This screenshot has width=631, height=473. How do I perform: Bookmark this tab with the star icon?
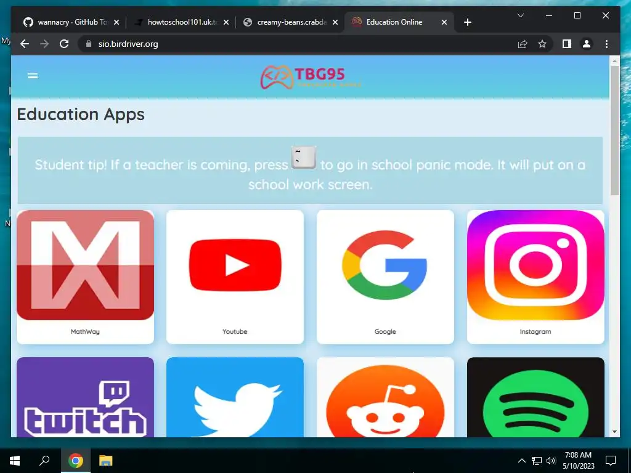click(542, 44)
